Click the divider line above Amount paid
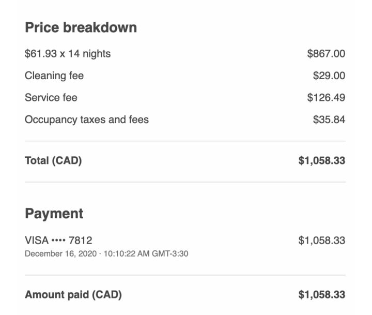Image resolution: width=372 pixels, height=315 pixels. 185,275
